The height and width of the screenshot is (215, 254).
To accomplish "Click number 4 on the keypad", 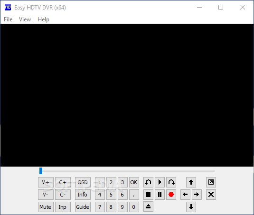I will pos(100,195).
